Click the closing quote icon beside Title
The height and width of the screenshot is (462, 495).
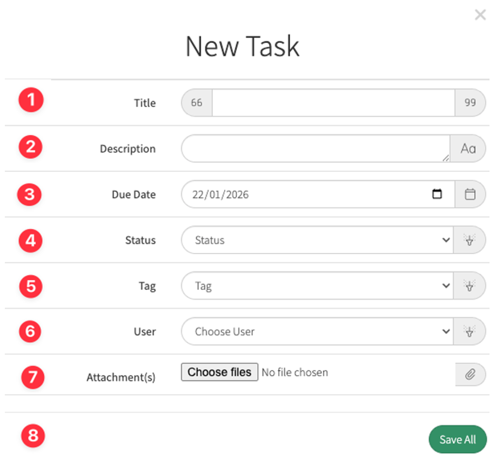(x=470, y=103)
